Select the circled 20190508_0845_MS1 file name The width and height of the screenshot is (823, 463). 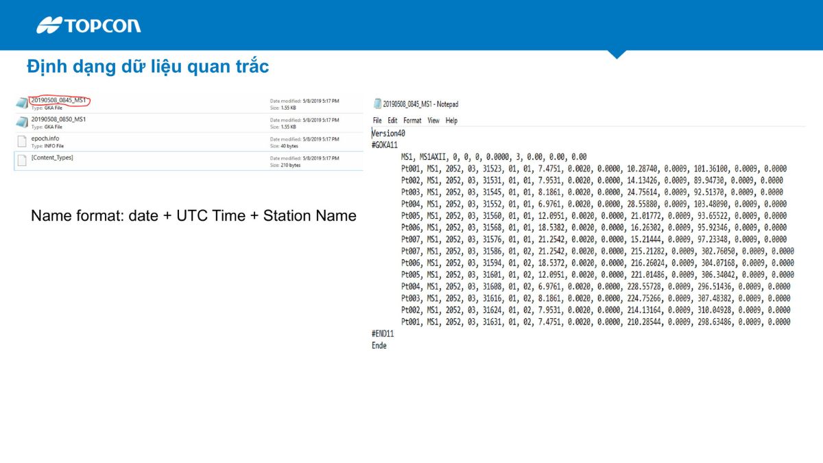tap(59, 100)
